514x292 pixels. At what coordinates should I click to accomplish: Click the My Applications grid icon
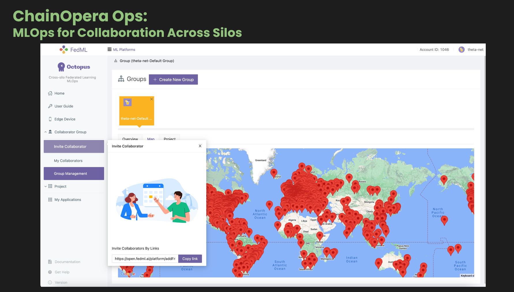(x=50, y=200)
